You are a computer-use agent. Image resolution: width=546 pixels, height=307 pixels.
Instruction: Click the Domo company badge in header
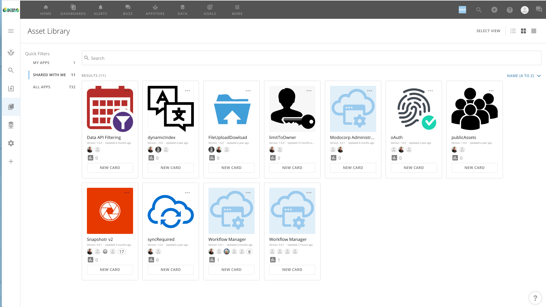pos(462,10)
